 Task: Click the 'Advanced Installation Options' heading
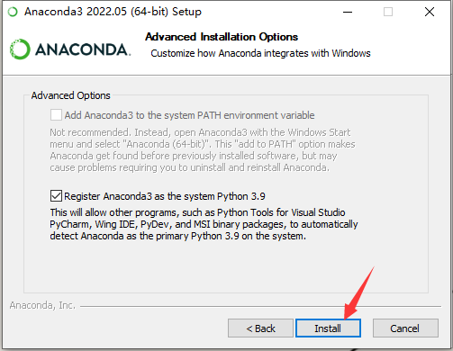click(222, 37)
